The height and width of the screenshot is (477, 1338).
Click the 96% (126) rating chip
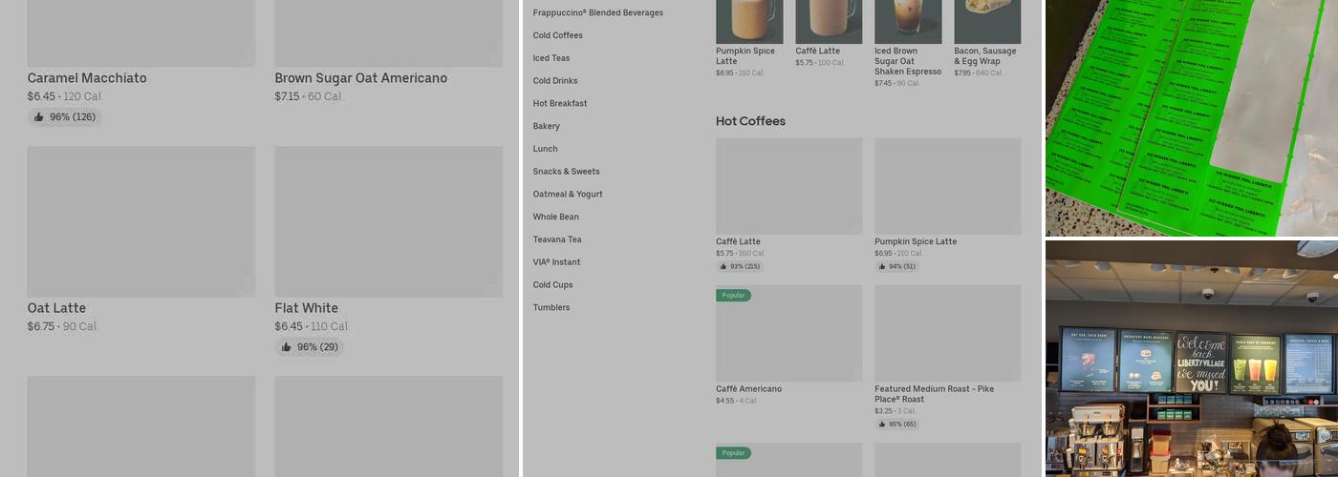click(65, 117)
